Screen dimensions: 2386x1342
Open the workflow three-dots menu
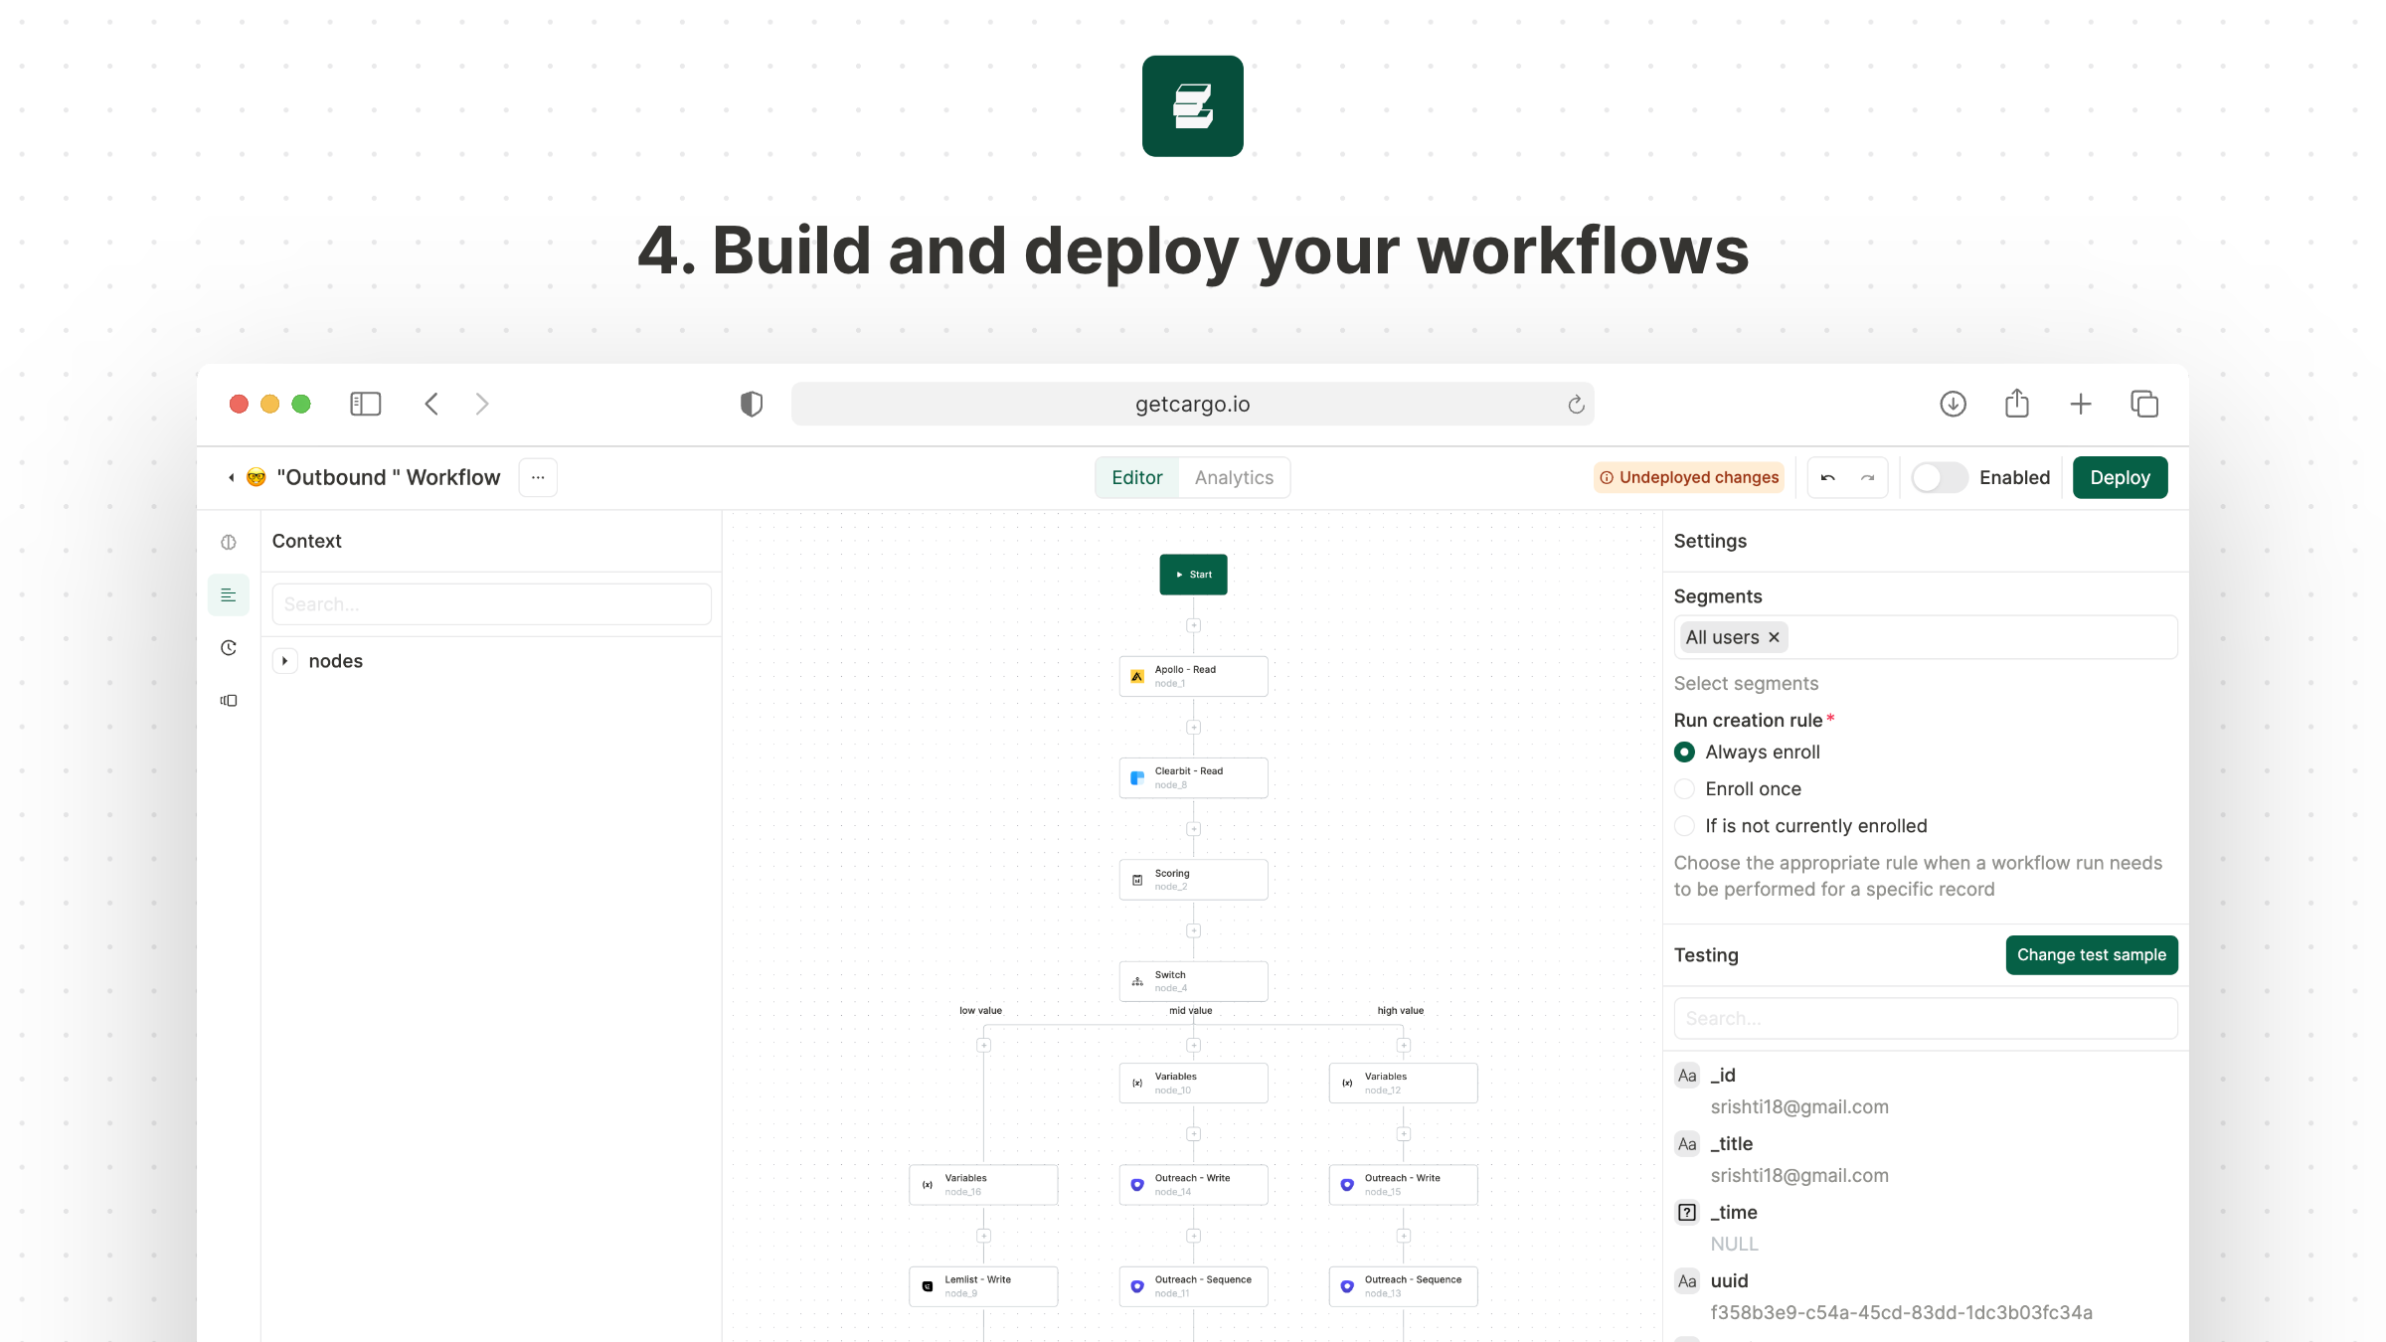click(538, 478)
